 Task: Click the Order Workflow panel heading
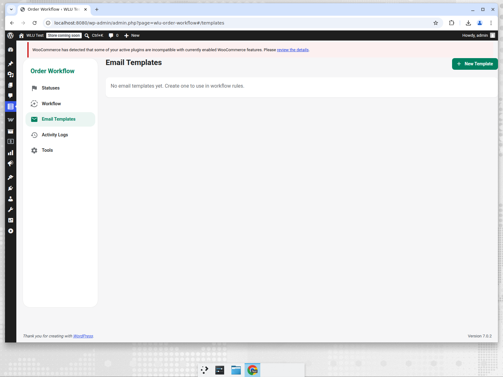[x=53, y=71]
